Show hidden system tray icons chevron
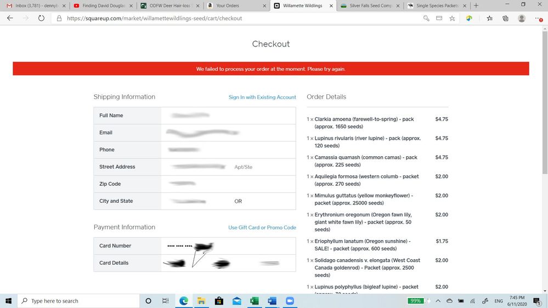 point(438,301)
